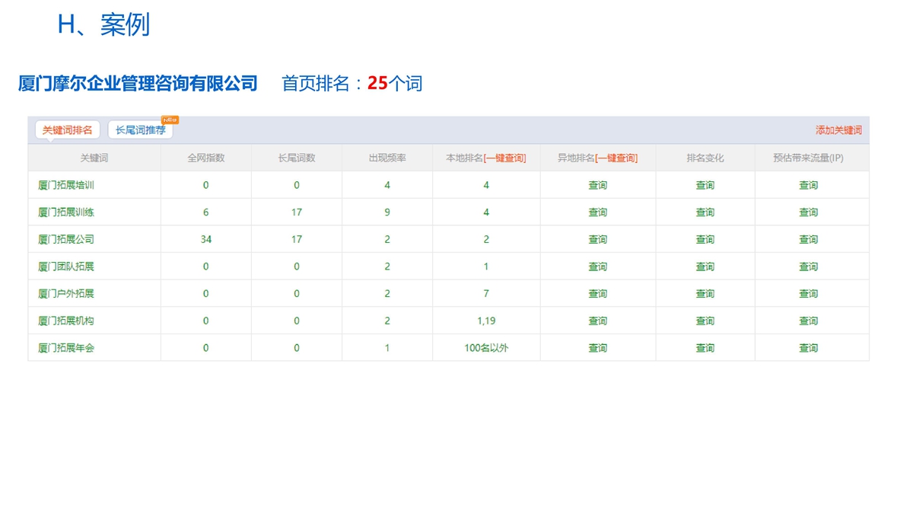Query 排名变化 for 厦门户外拓展
Viewport: 913px width, 514px height.
[705, 294]
